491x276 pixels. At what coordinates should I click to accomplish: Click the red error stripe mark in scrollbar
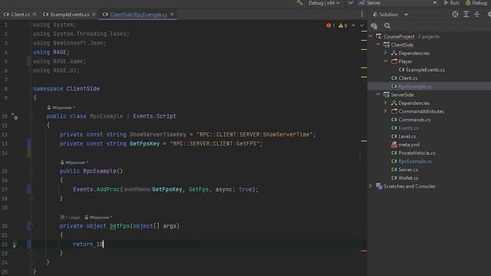pyautogui.click(x=364, y=251)
